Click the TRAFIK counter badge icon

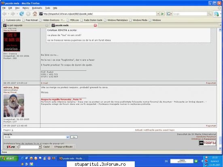tap(207, 143)
